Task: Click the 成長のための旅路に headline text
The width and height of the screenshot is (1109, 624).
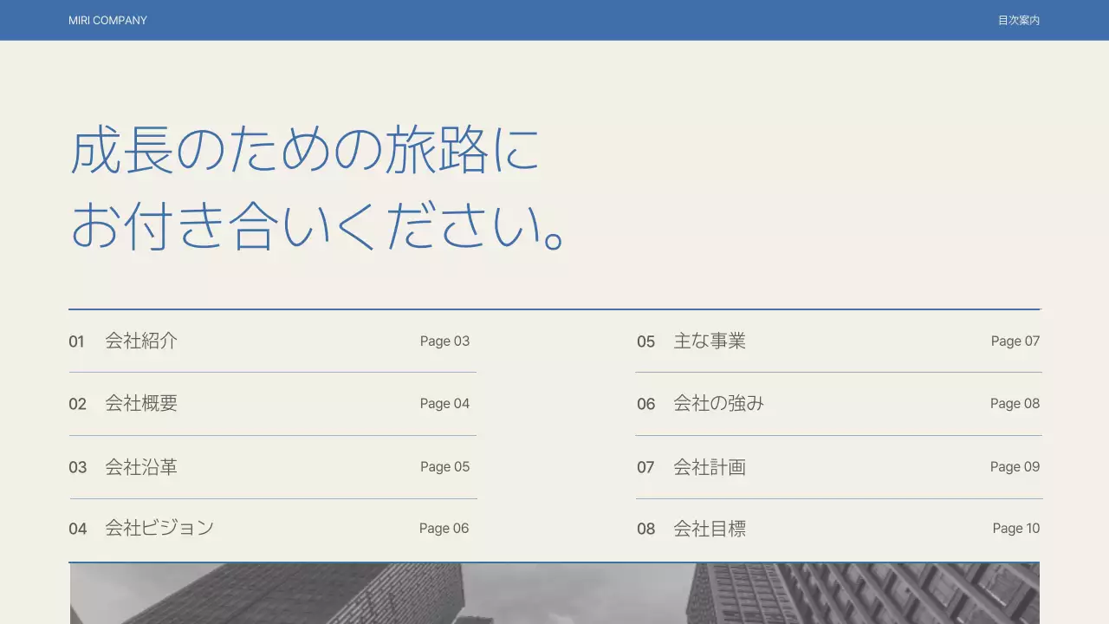Action: coord(305,149)
